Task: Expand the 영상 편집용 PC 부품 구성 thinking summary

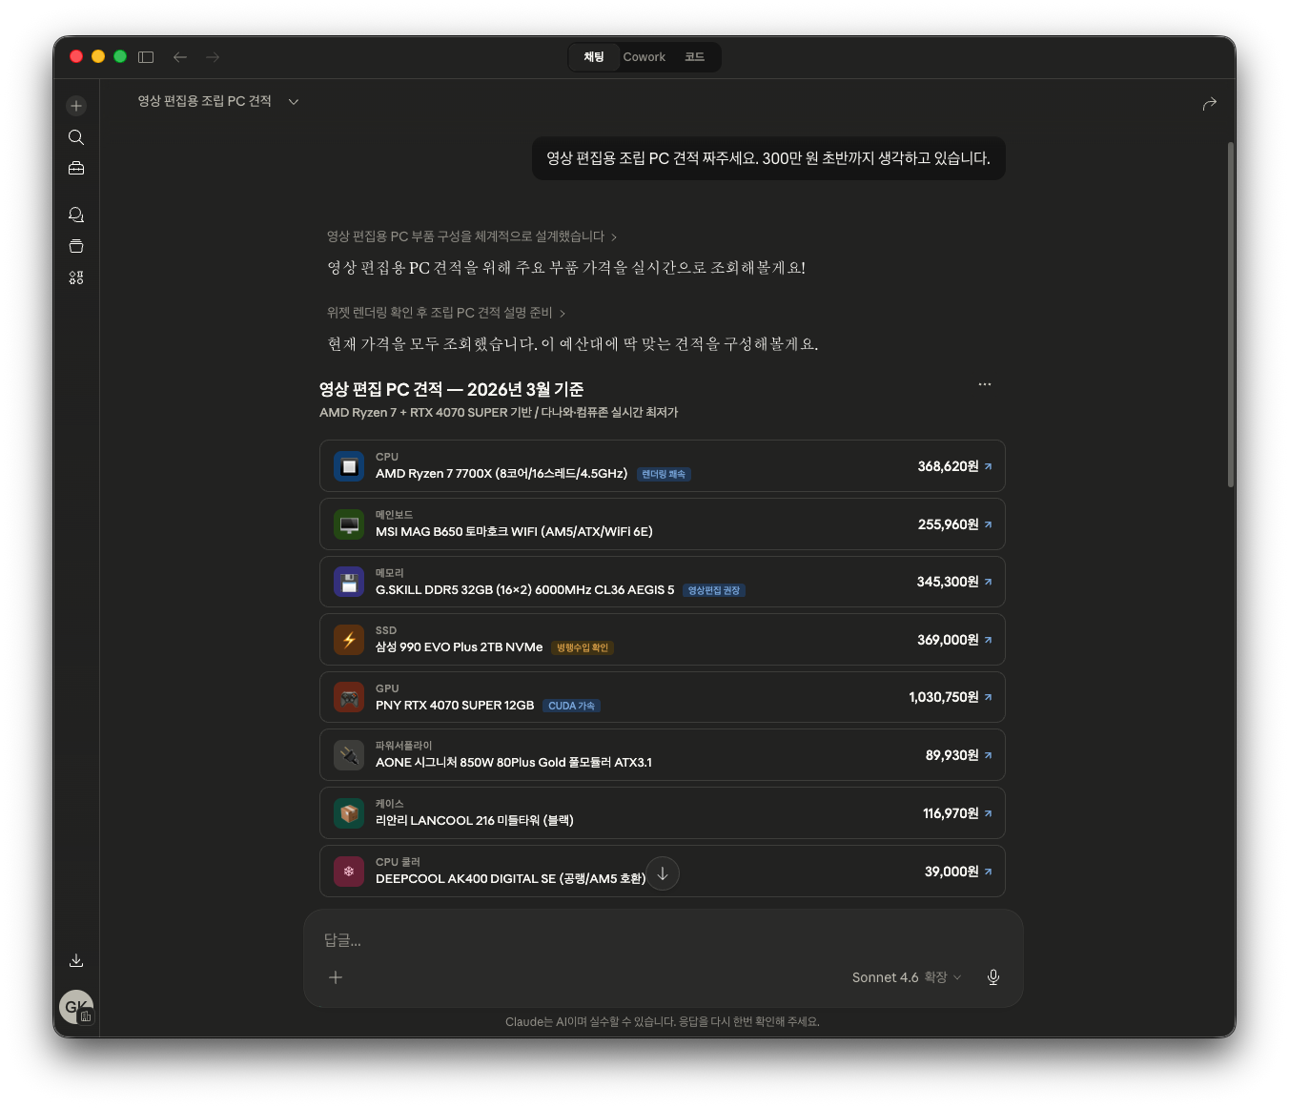Action: [472, 236]
